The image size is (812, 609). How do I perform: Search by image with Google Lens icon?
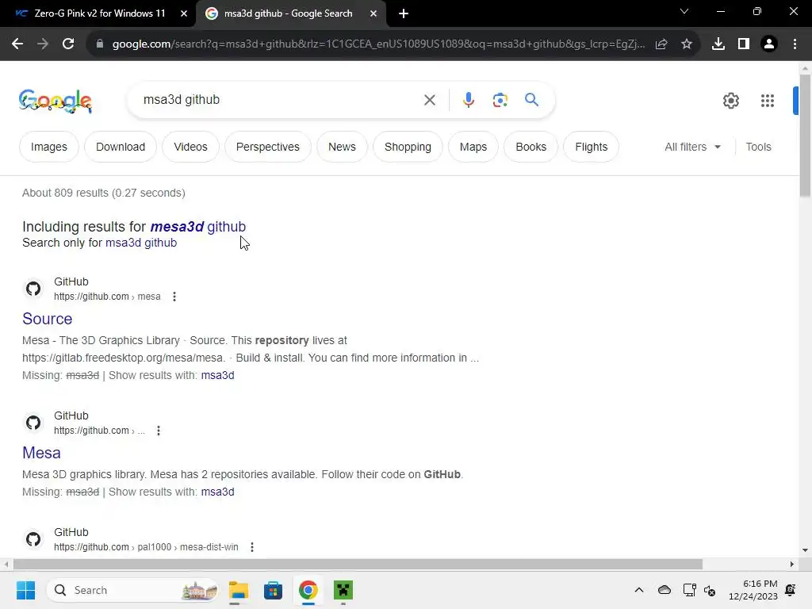(500, 100)
